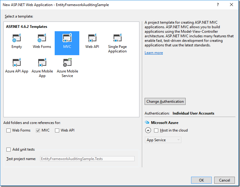Open the App Service dropdown
The image size is (240, 187).
coord(163,140)
